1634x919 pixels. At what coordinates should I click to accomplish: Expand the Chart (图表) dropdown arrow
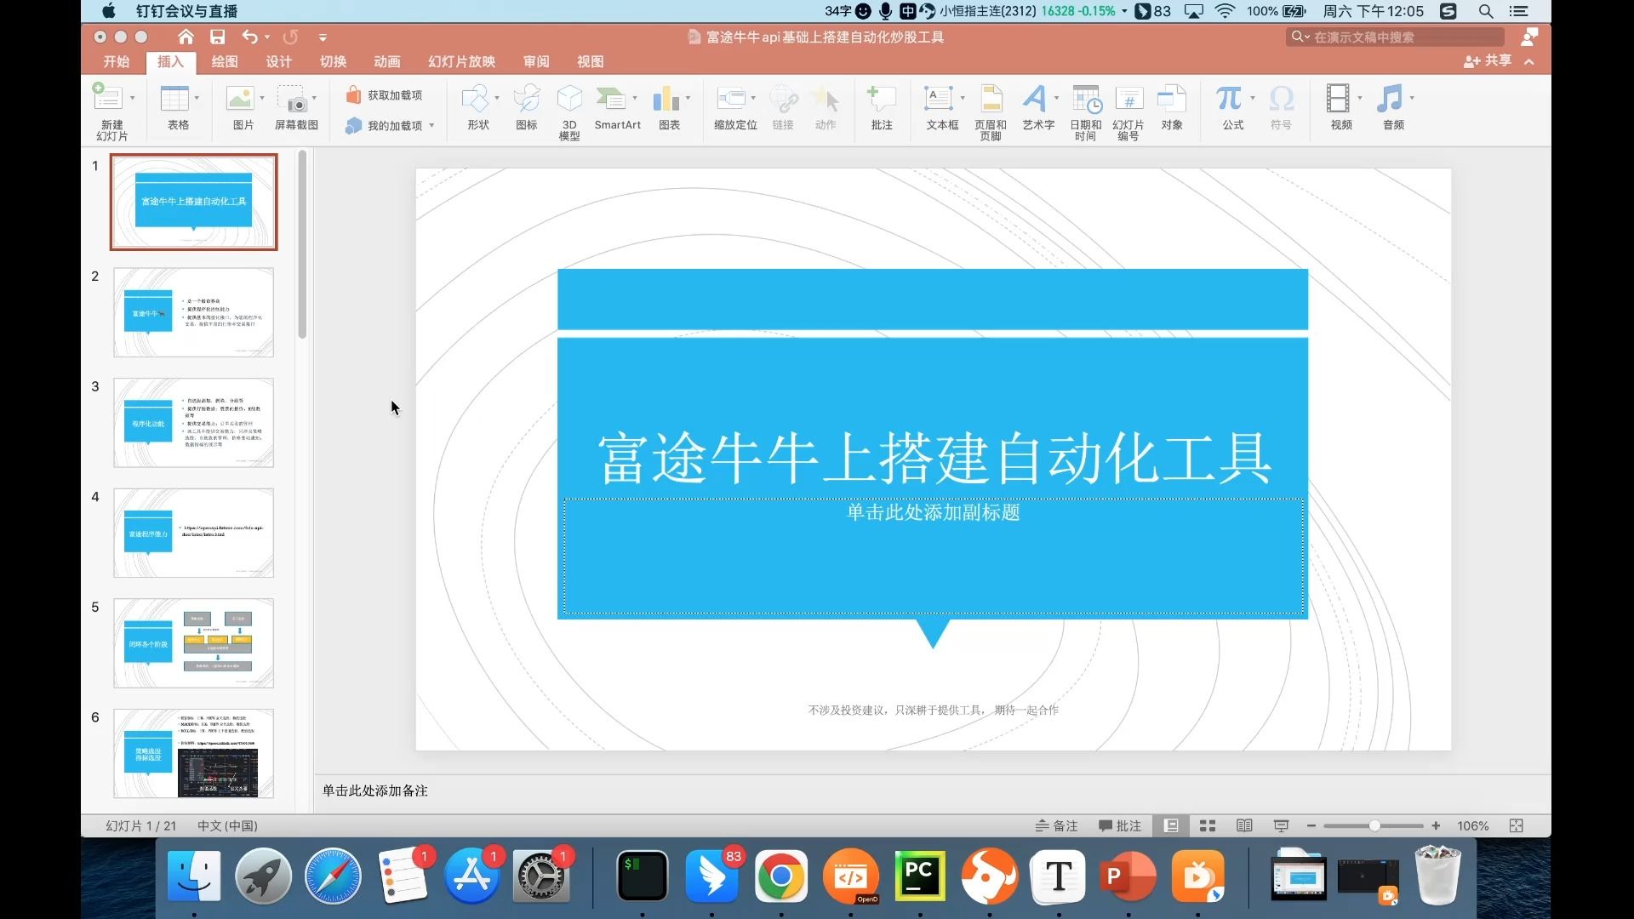pyautogui.click(x=688, y=99)
